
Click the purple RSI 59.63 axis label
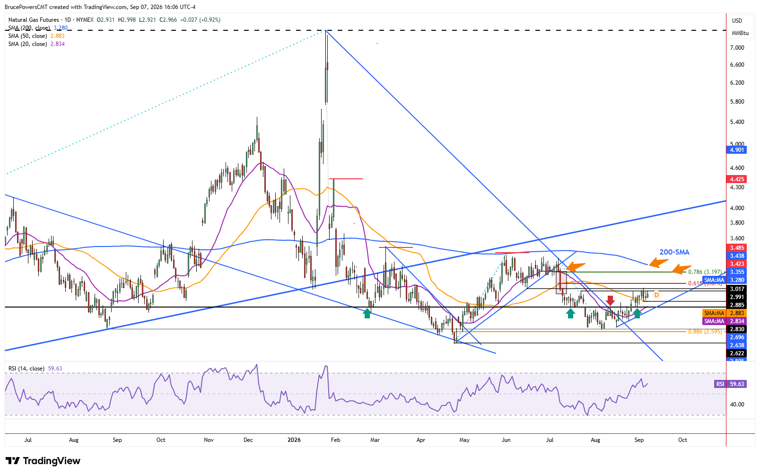tap(730, 384)
